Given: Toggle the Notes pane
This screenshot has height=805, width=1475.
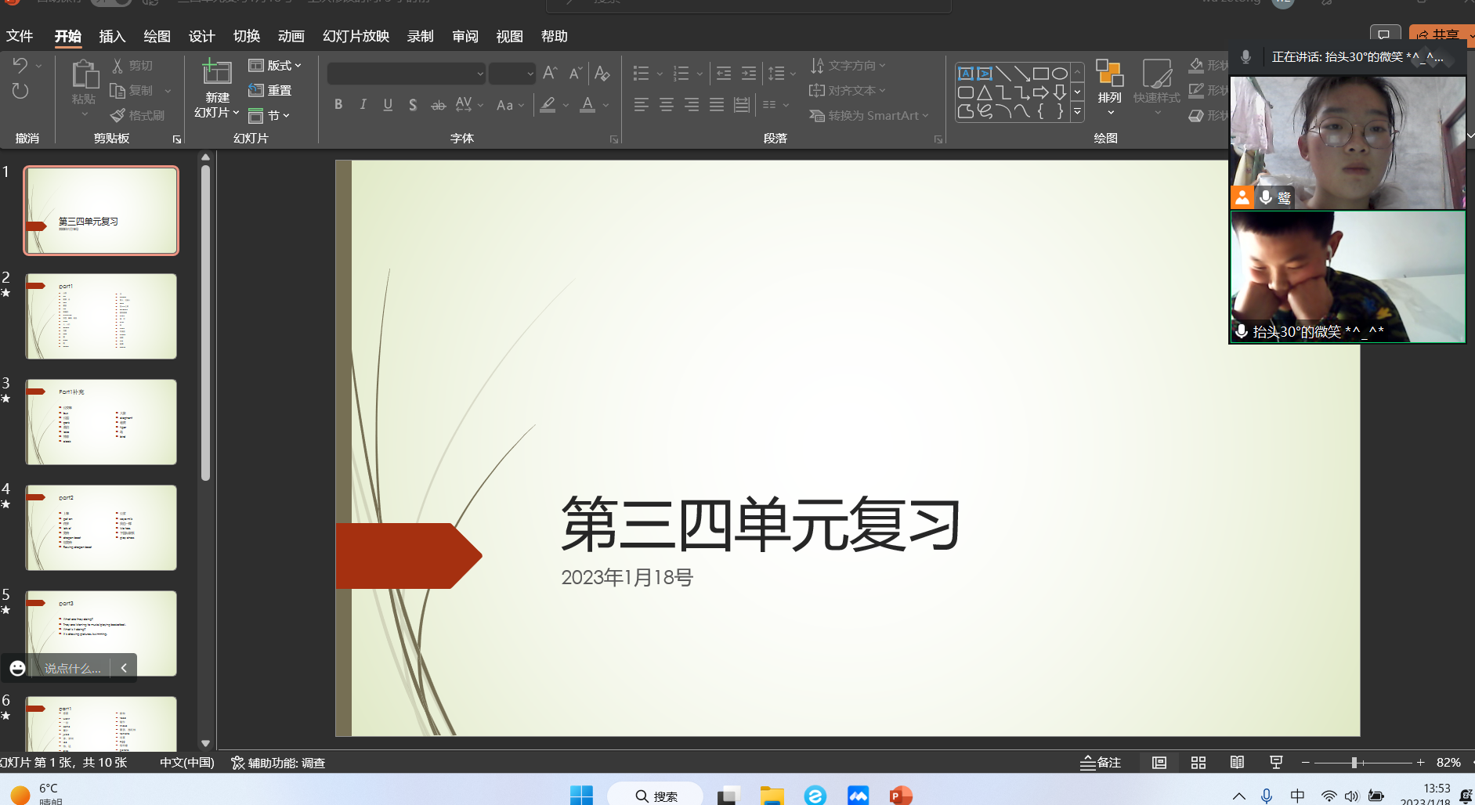Looking at the screenshot, I should 1101,763.
